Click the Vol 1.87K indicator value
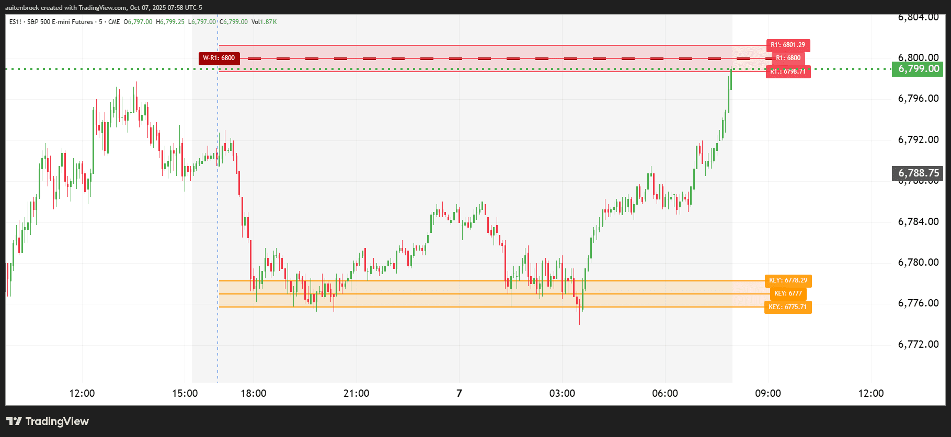 pos(264,22)
